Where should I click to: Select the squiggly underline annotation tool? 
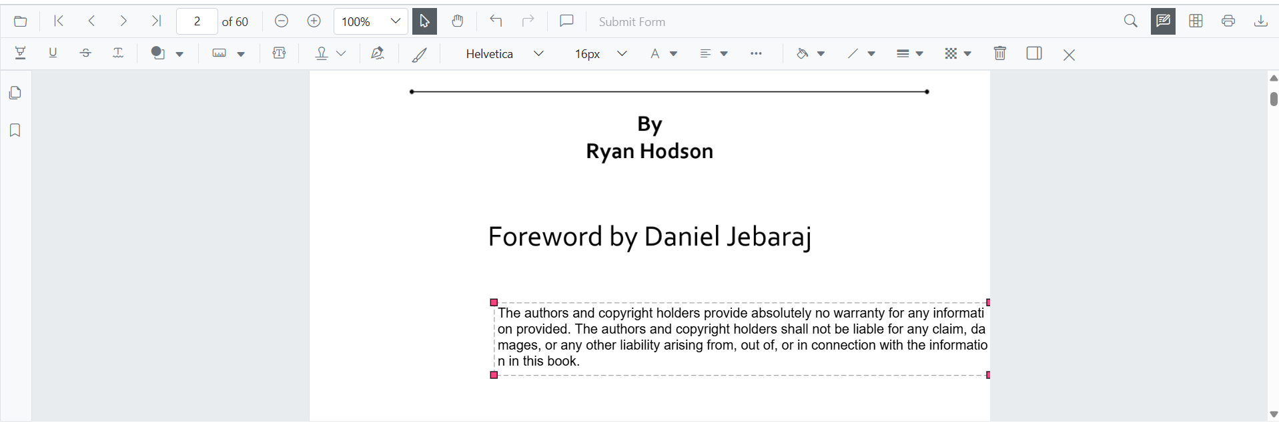pos(118,53)
